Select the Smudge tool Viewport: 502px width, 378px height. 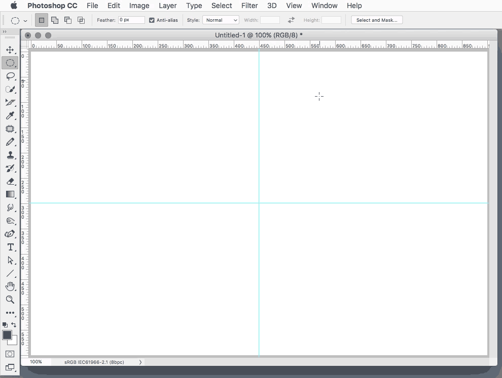click(x=10, y=207)
